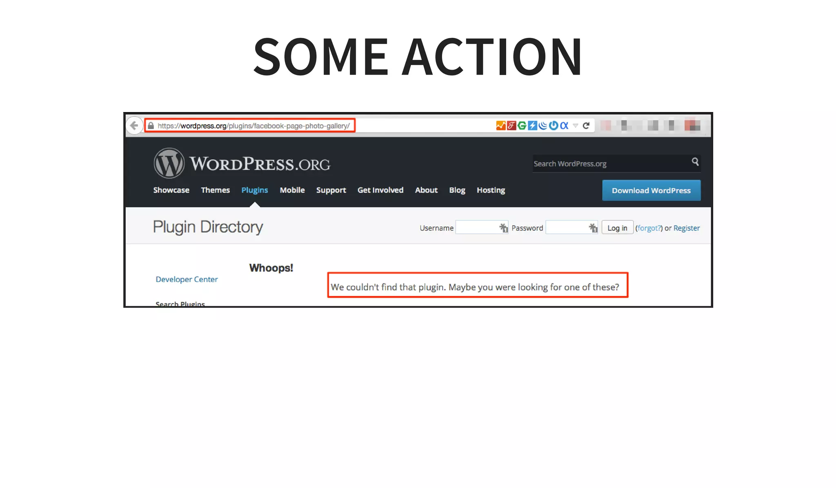
Task: Click the blue lightning bolt extension icon
Action: click(x=532, y=126)
